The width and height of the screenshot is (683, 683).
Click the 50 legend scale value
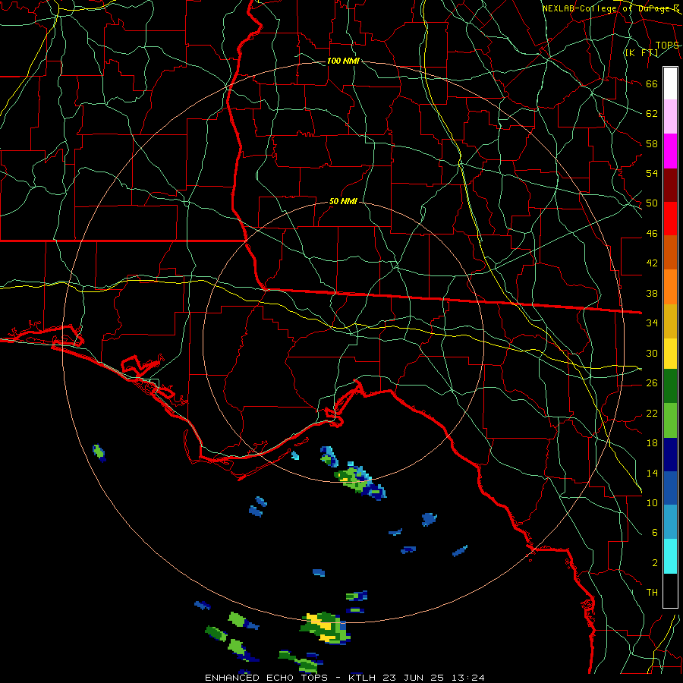point(652,203)
